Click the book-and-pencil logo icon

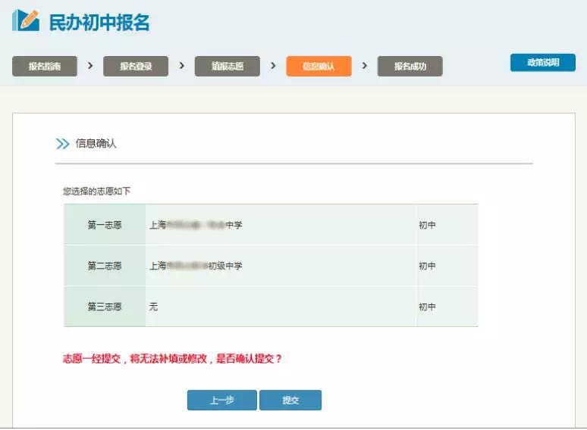25,20
